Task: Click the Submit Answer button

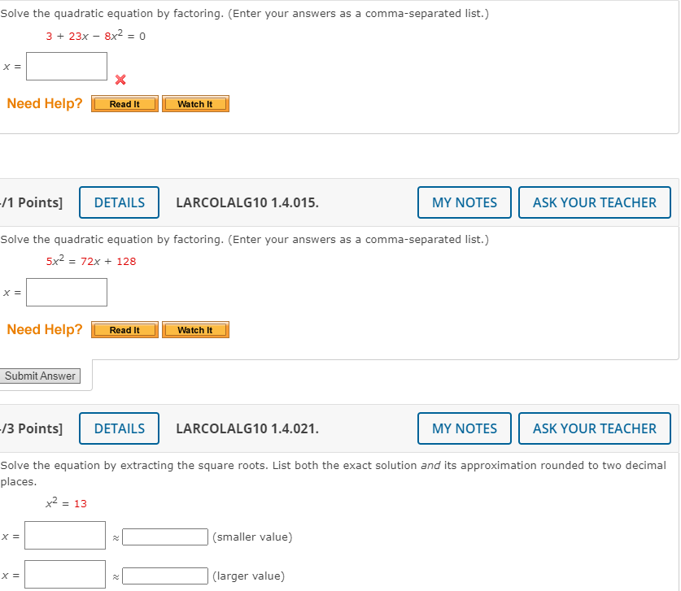Action: (x=40, y=376)
